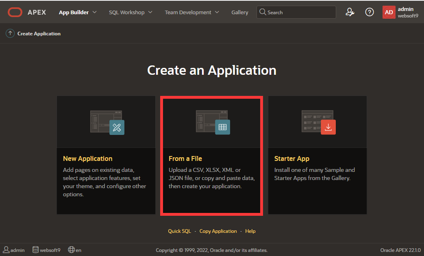Click the Help link below the cards

tap(250, 231)
